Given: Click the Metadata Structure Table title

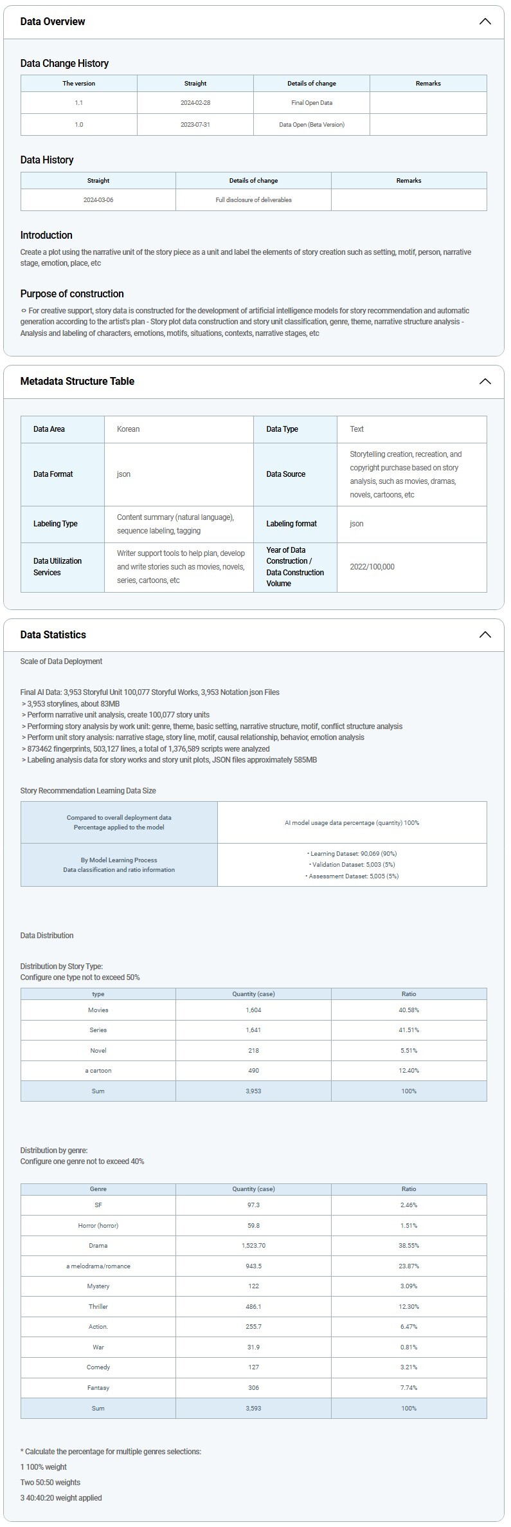Looking at the screenshot, I should [x=77, y=382].
